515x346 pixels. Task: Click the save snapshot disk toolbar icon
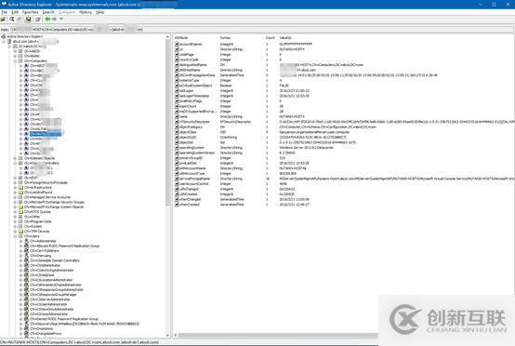[29, 20]
